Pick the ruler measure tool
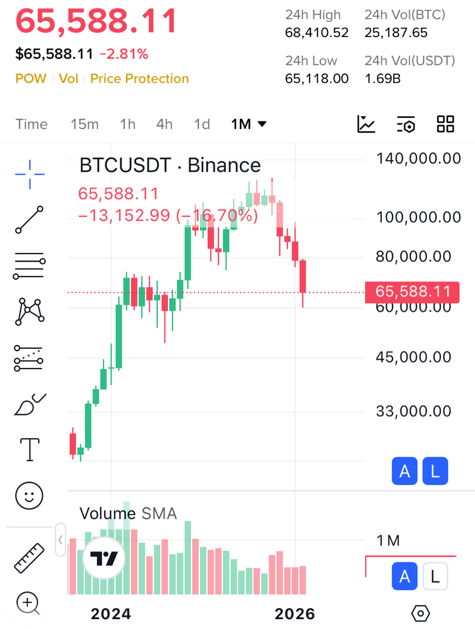The image size is (475, 629). (x=30, y=557)
